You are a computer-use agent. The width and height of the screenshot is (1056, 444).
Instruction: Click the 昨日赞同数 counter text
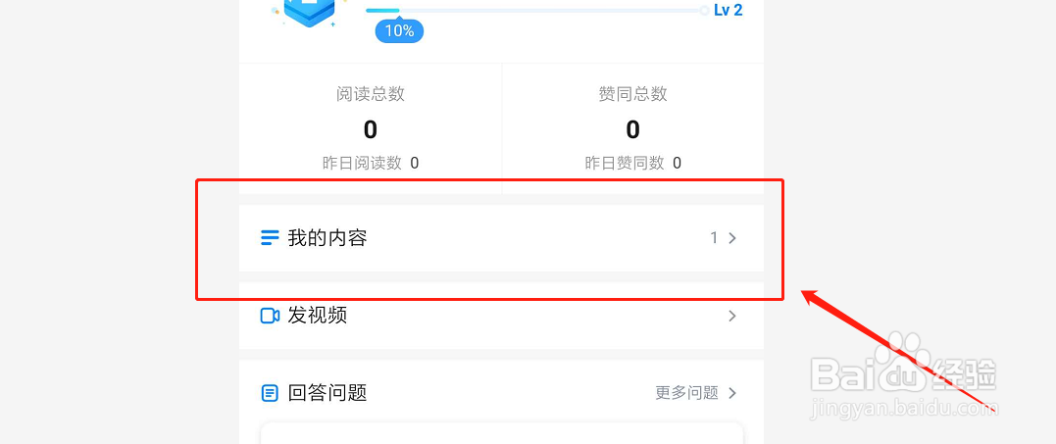click(633, 163)
